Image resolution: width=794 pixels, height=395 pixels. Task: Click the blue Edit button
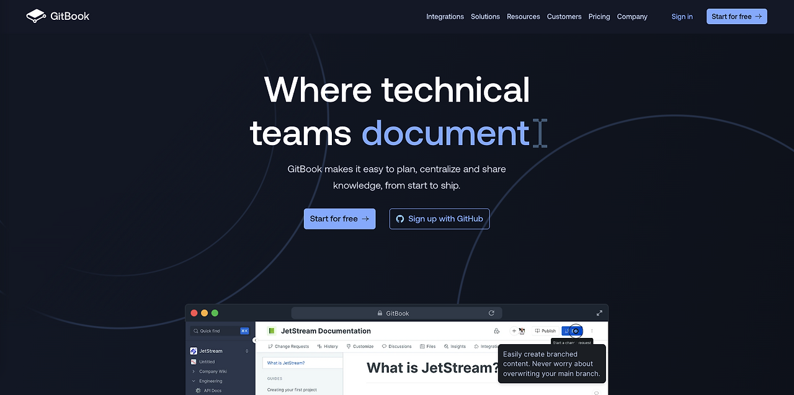572,331
